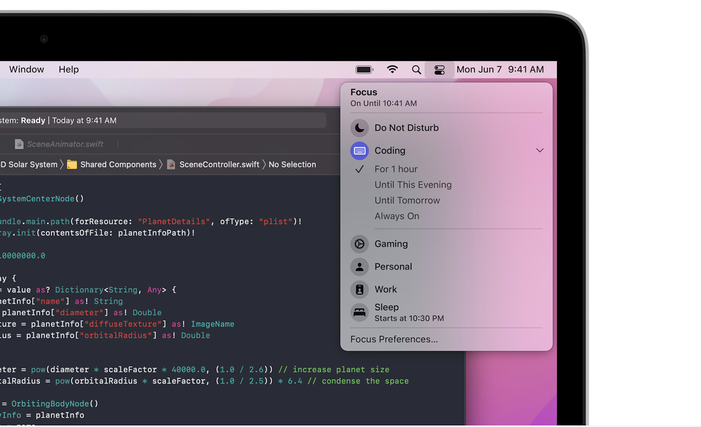Viewport: 701px width, 427px height.
Task: Click the SceneController.swift file icon in breadcrumb
Action: point(171,164)
